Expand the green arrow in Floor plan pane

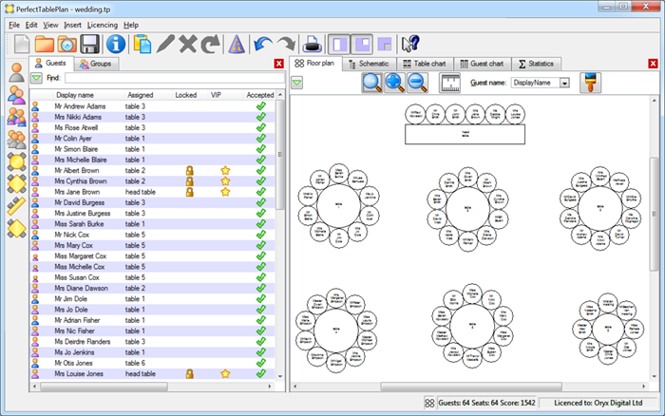click(298, 84)
